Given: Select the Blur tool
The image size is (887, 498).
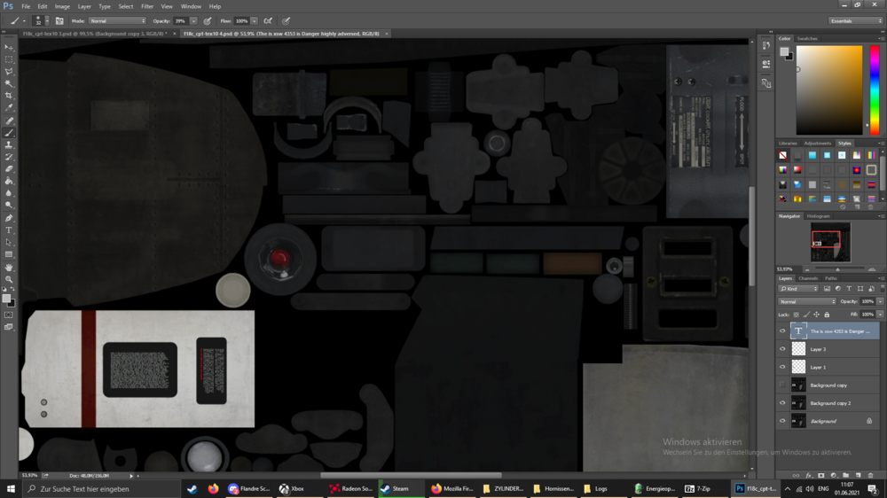Looking at the screenshot, I should click(x=9, y=193).
